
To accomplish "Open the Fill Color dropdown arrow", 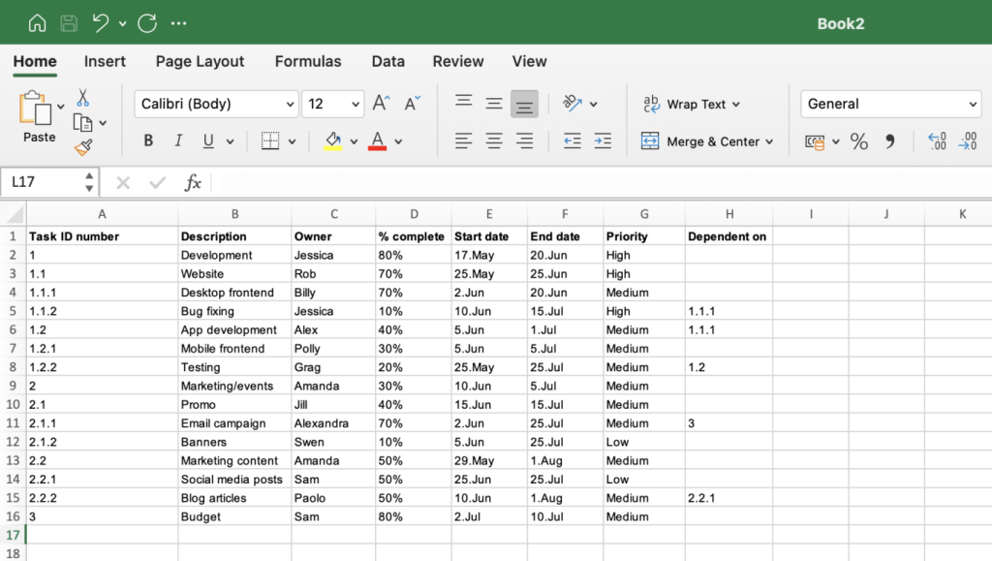I will (353, 140).
